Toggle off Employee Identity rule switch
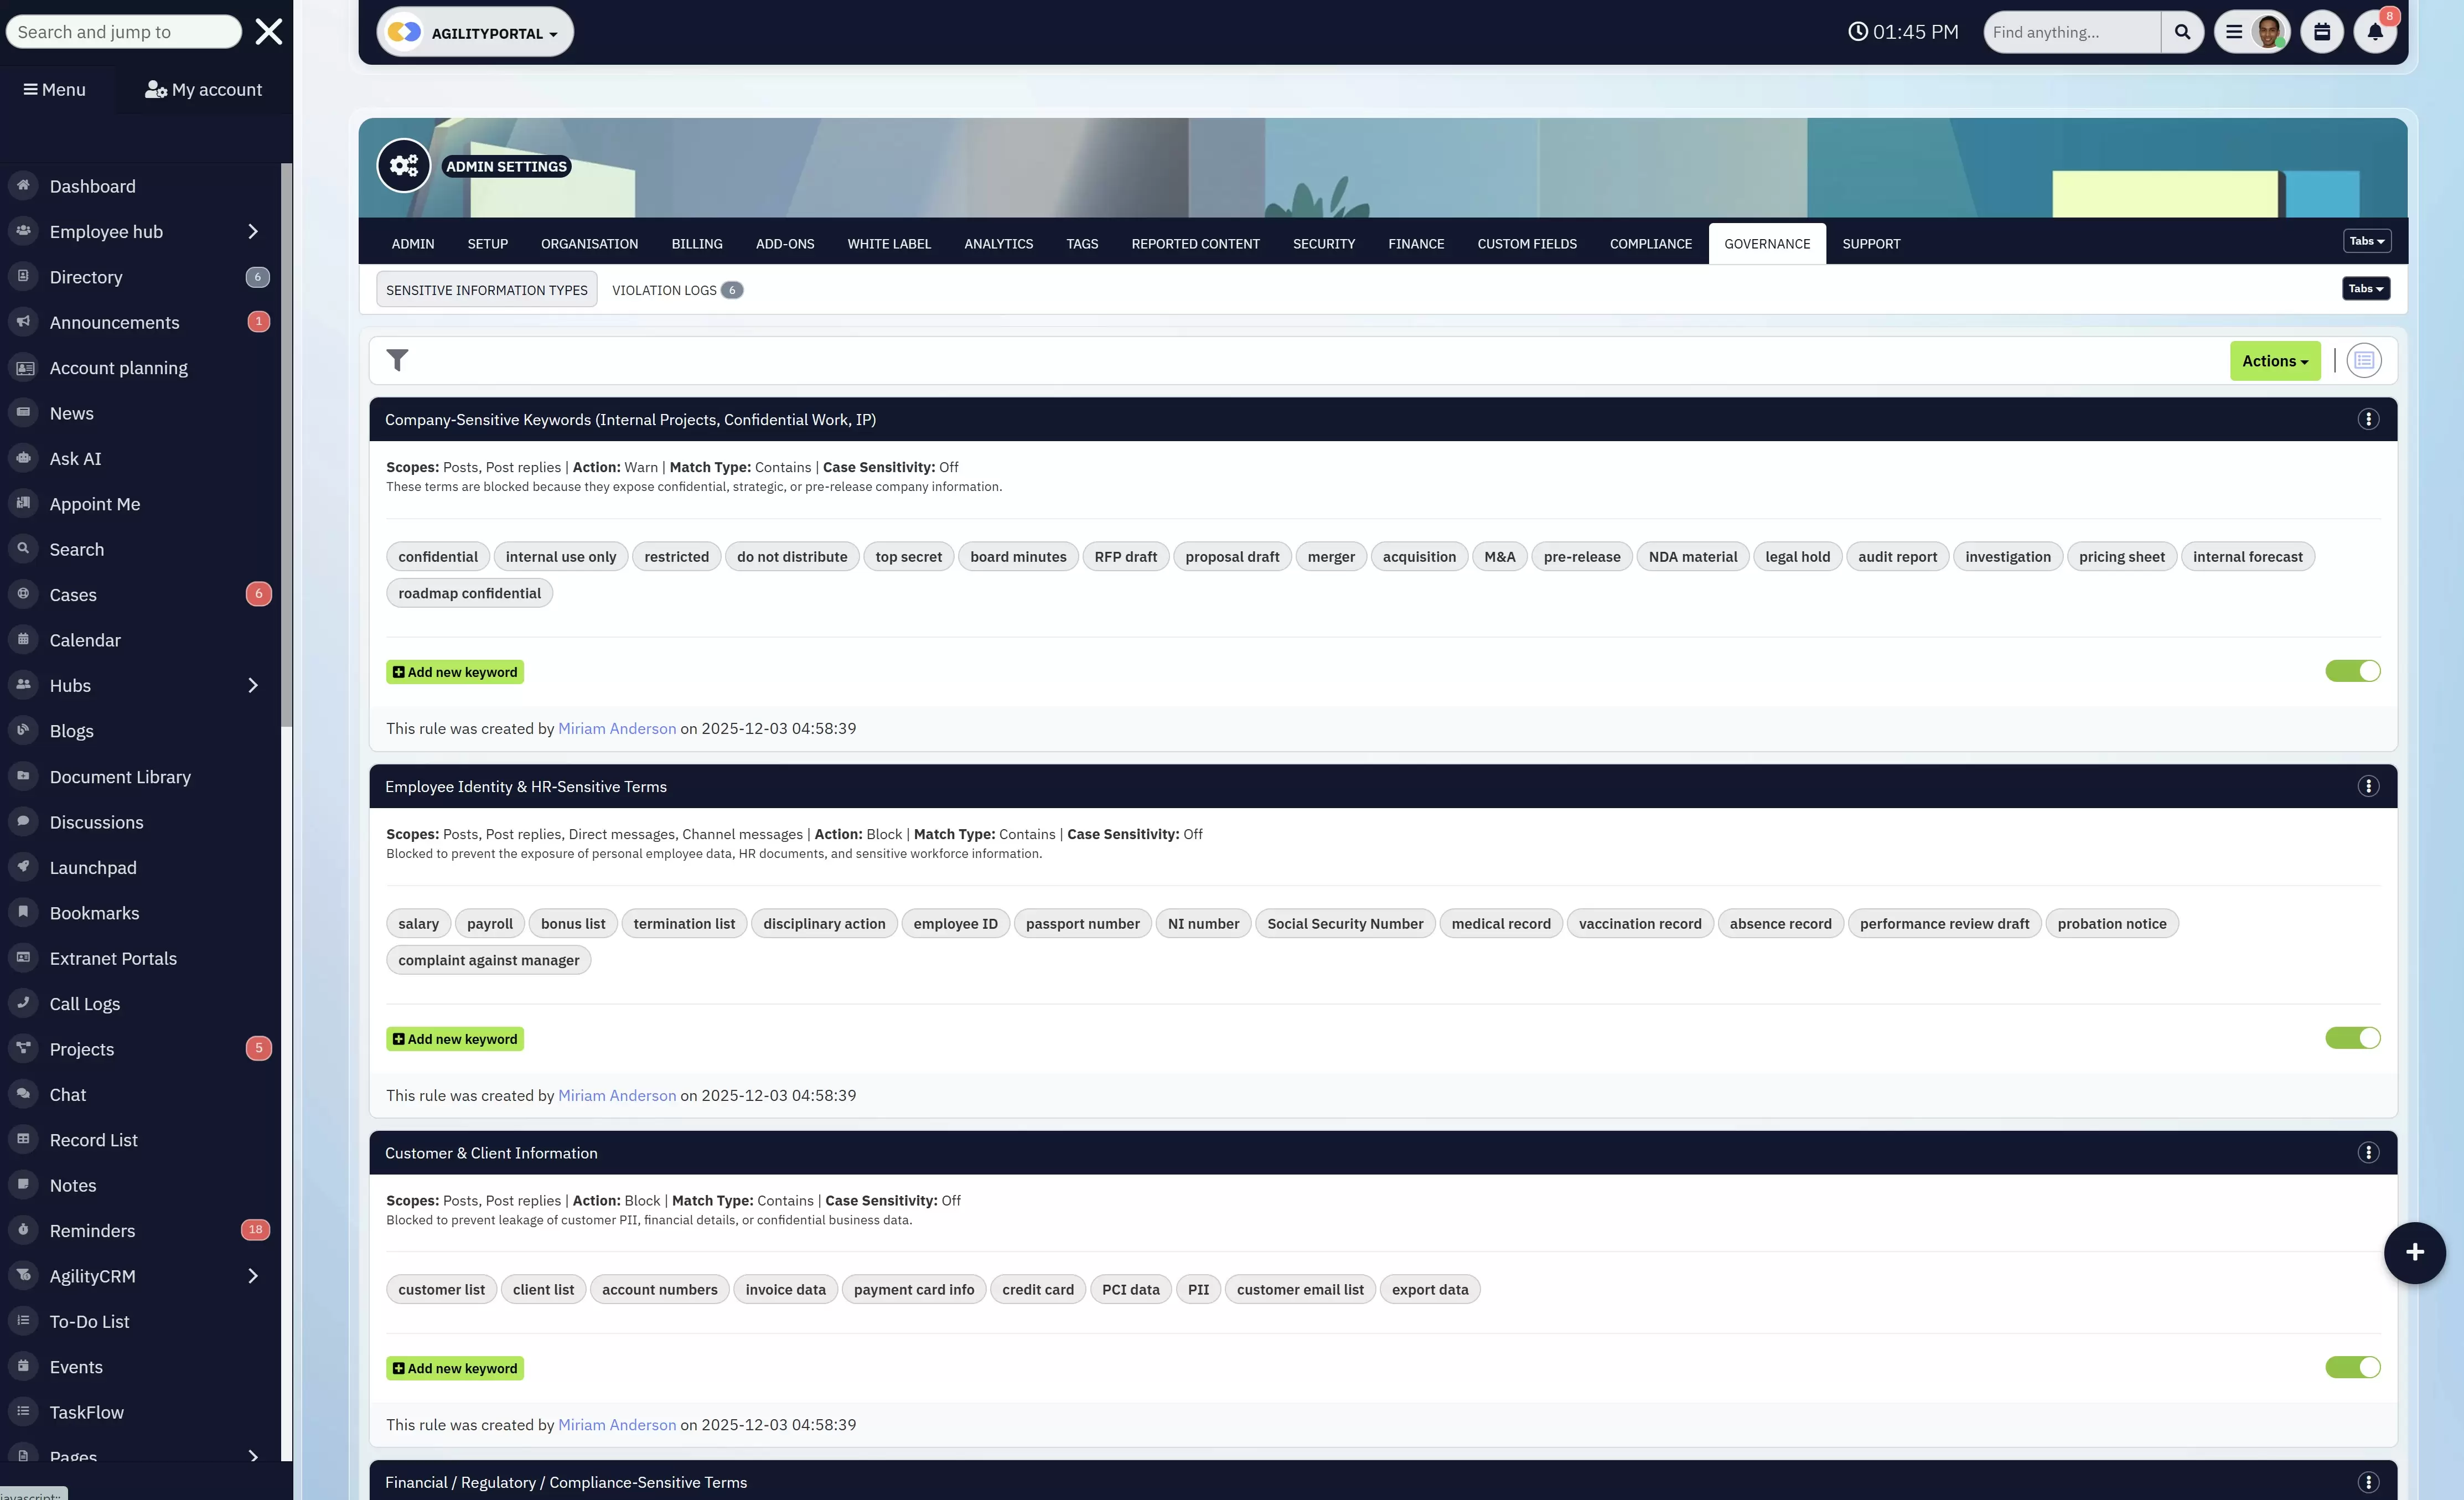Viewport: 2464px width, 1500px height. (2352, 1038)
